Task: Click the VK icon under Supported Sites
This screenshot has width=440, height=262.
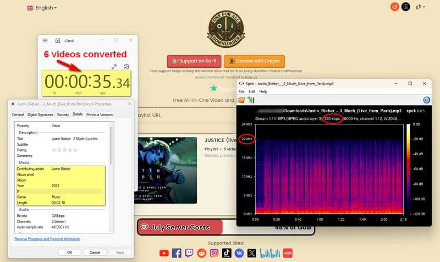Action: 239,253
